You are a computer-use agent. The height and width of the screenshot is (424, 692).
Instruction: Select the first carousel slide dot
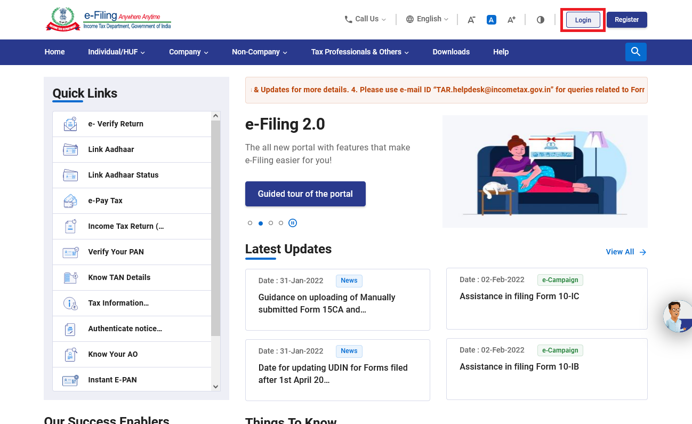tap(250, 223)
